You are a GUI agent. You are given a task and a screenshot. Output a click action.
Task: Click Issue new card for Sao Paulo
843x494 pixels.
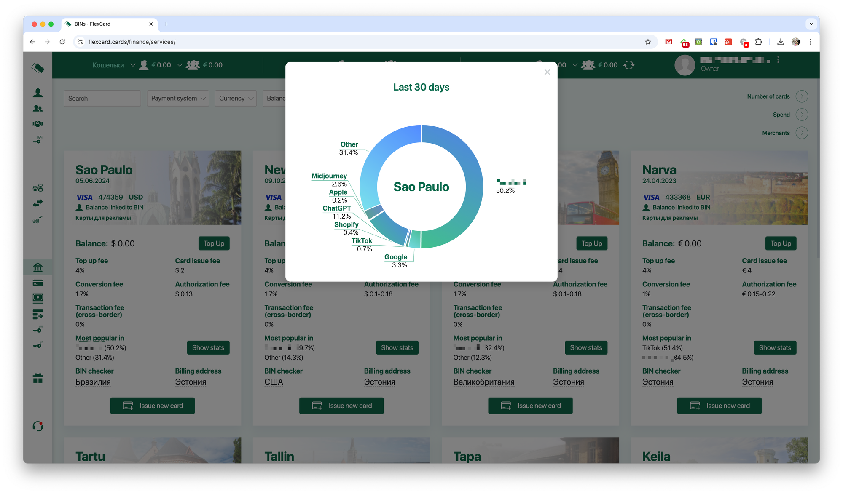(153, 406)
